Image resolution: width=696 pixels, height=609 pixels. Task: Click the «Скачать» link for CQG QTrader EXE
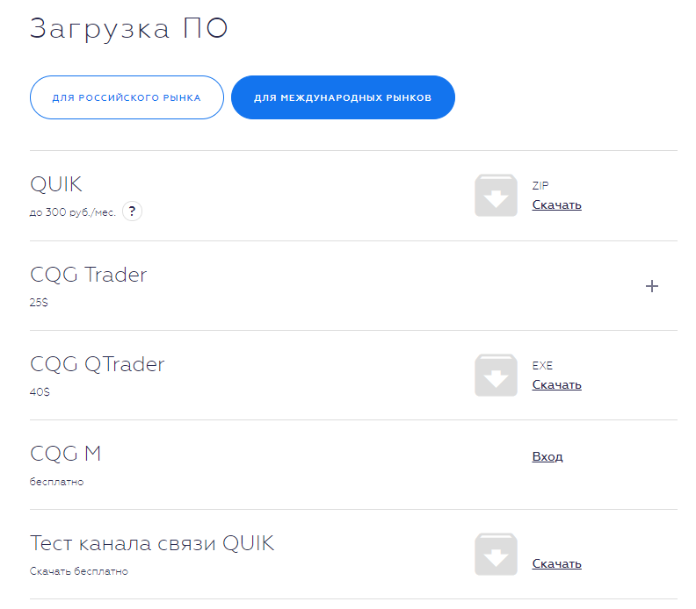[556, 384]
